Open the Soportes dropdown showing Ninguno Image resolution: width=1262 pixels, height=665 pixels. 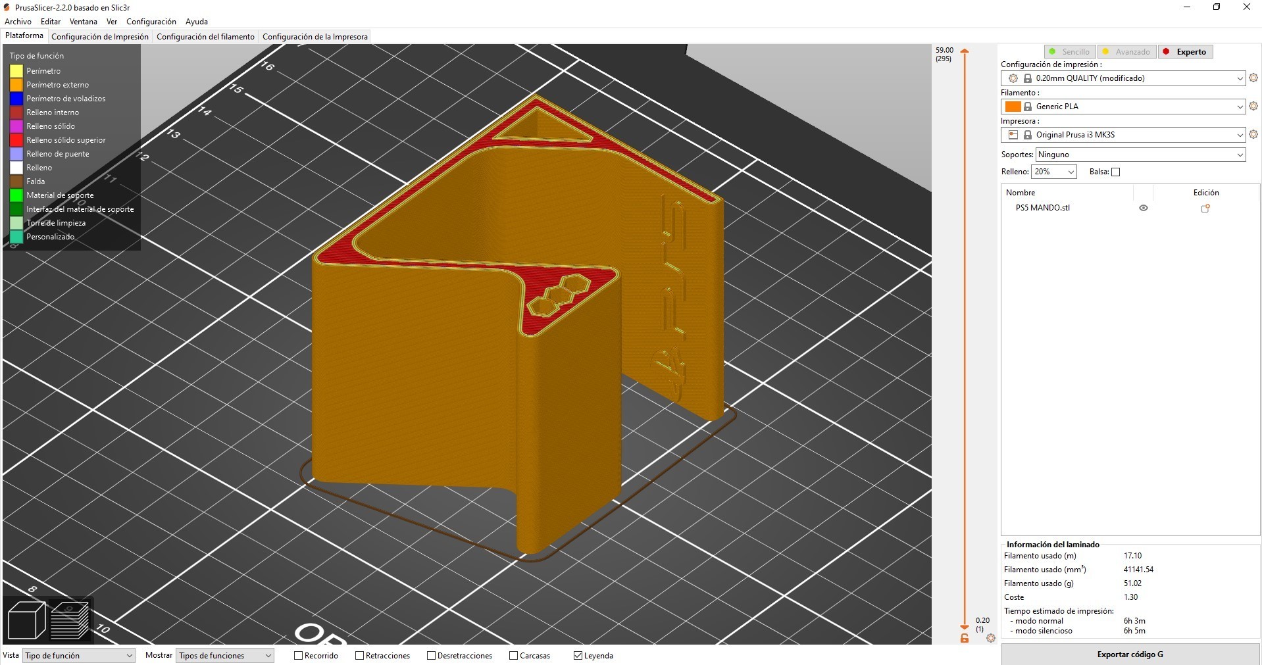click(x=1141, y=155)
